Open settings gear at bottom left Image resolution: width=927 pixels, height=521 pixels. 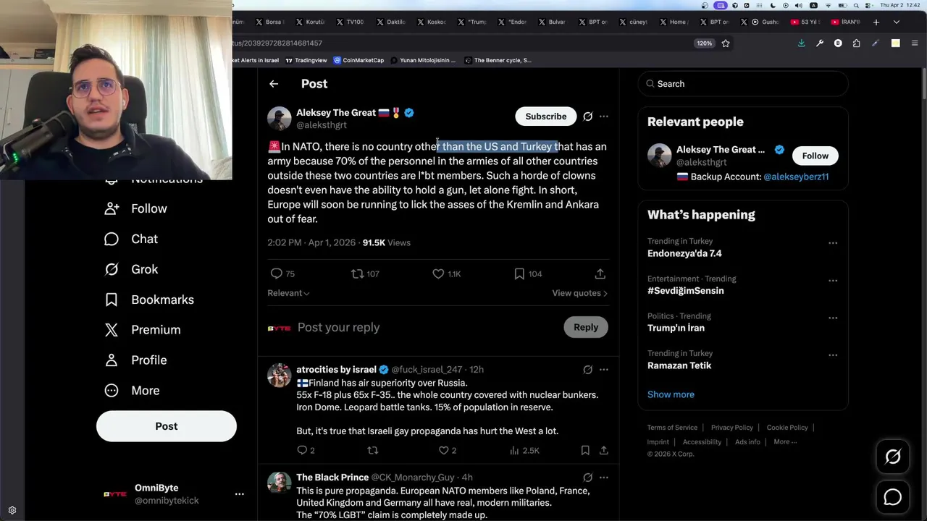(x=12, y=510)
